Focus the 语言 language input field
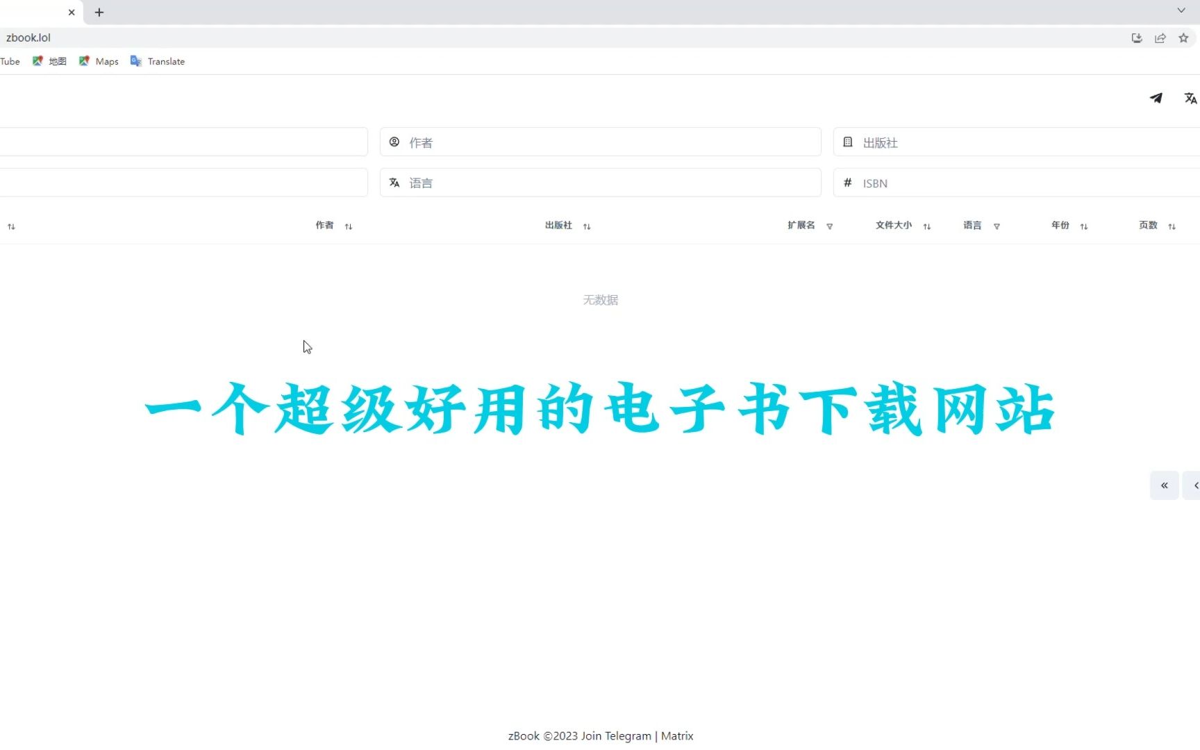1200x750 pixels. [x=601, y=183]
